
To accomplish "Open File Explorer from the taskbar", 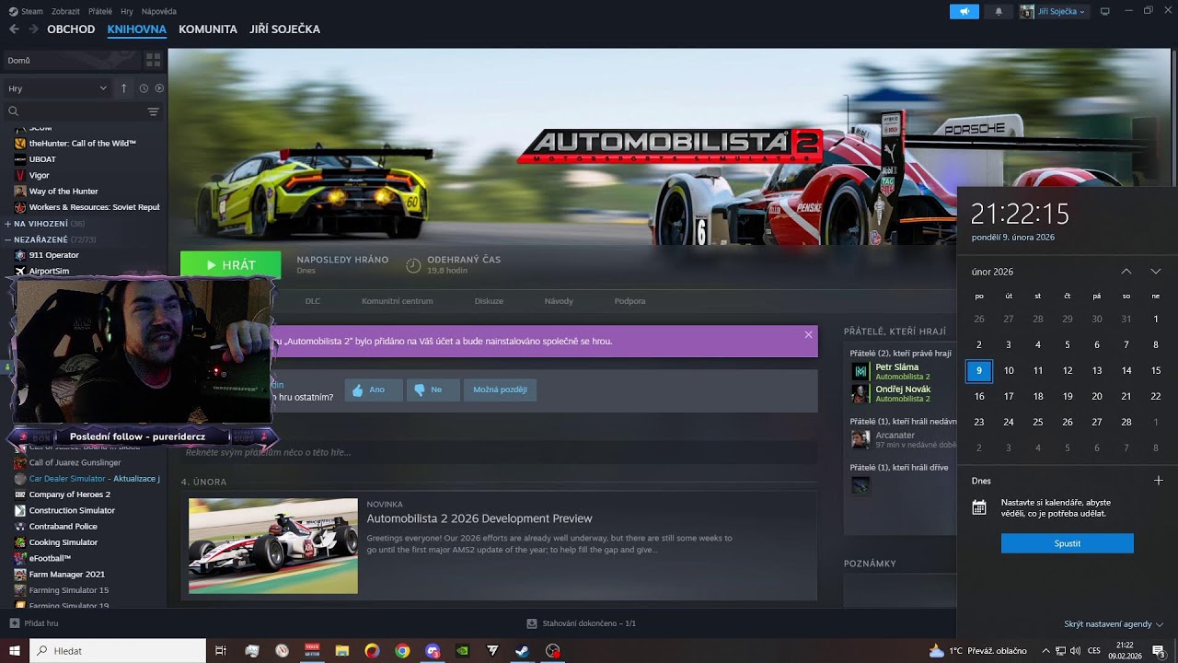I will (342, 650).
